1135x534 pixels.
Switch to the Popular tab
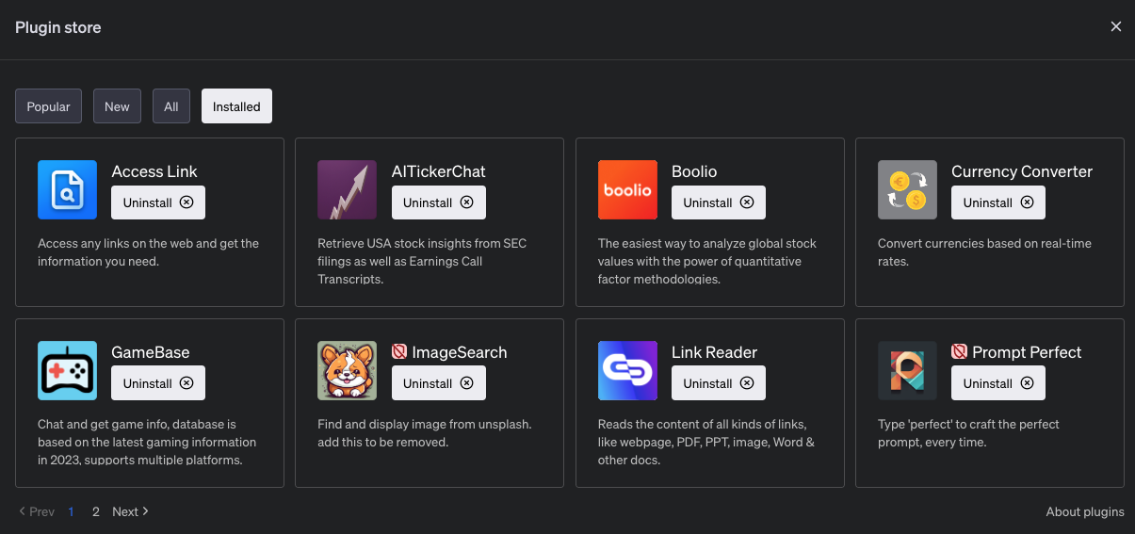(49, 106)
